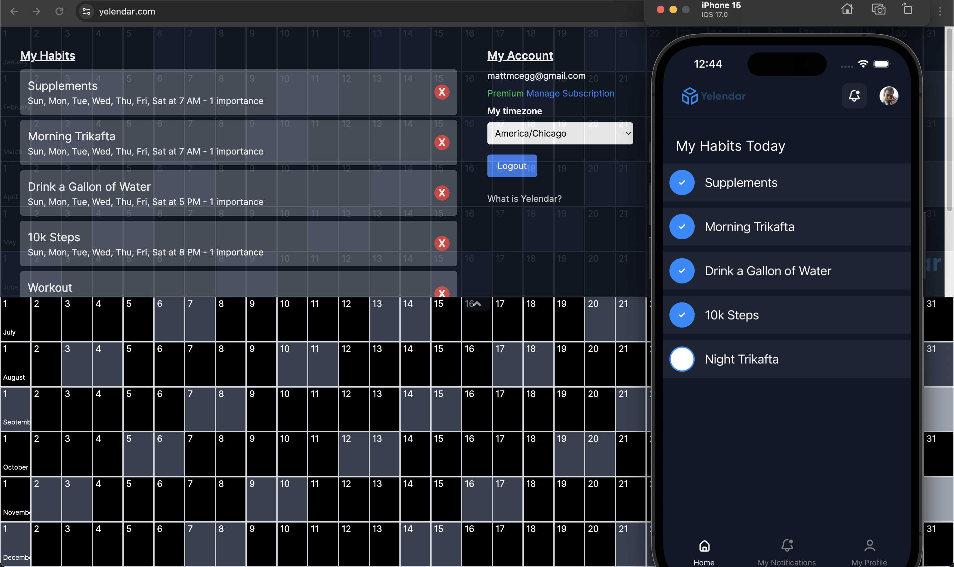Uncheck 10k Steps in the phone app
Screen dimensions: 954x567
682,315
